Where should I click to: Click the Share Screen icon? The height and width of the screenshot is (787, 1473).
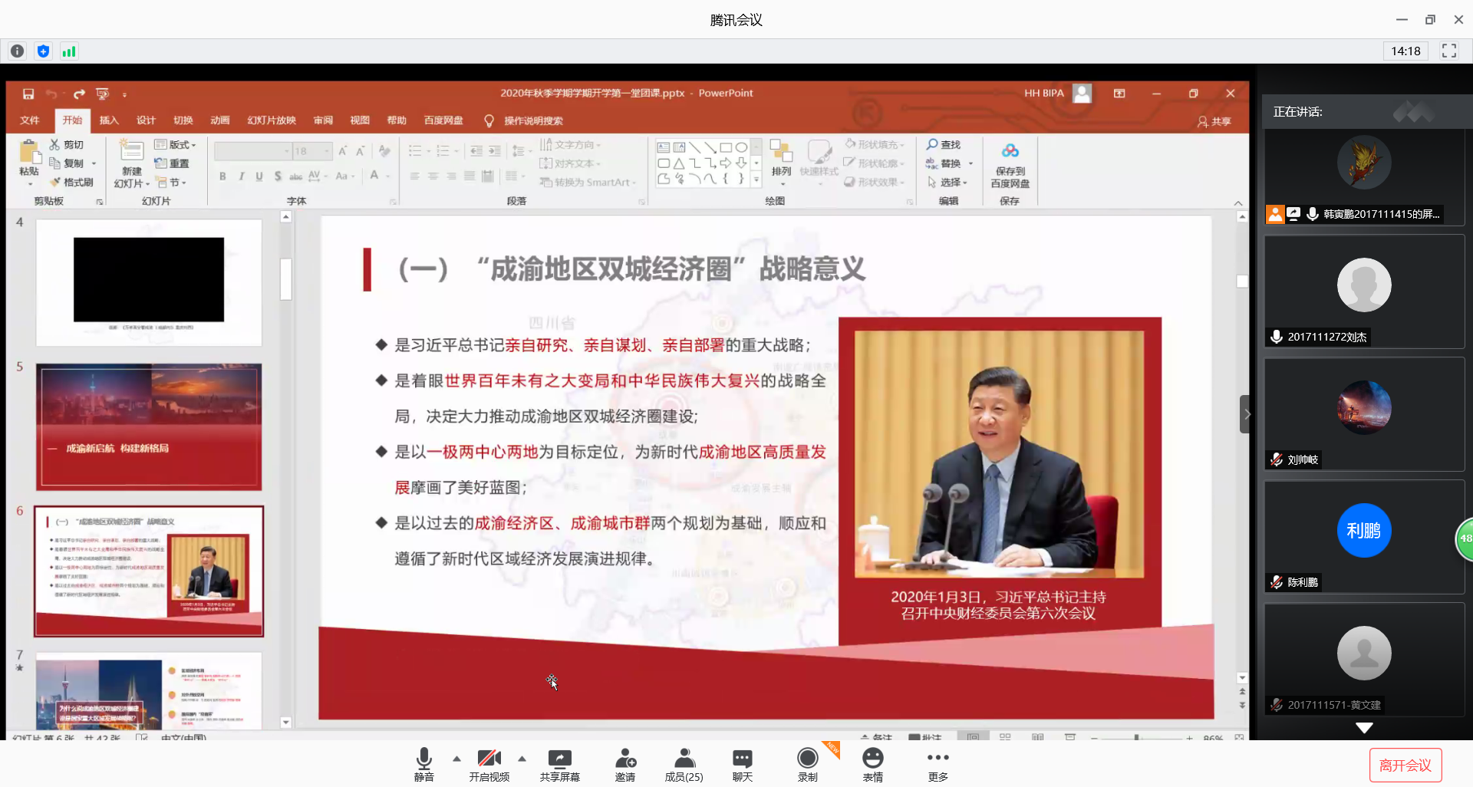[x=559, y=764]
